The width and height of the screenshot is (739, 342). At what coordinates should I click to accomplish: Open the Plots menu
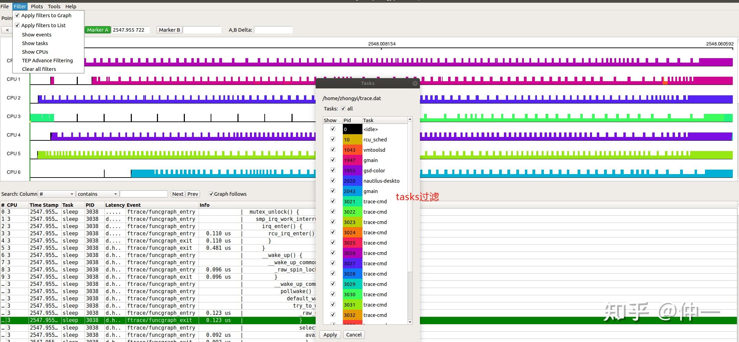[x=37, y=7]
